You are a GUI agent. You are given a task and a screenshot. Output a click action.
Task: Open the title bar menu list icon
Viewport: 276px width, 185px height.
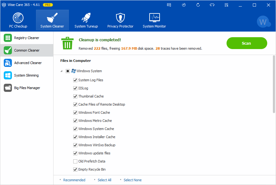click(x=227, y=5)
